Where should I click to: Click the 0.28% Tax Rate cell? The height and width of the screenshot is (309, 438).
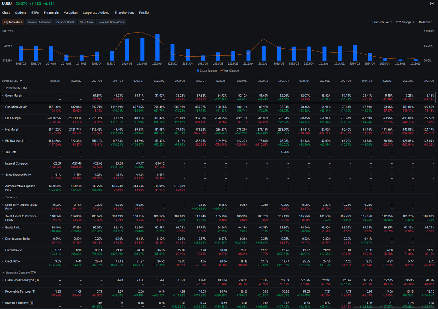[x=285, y=152]
